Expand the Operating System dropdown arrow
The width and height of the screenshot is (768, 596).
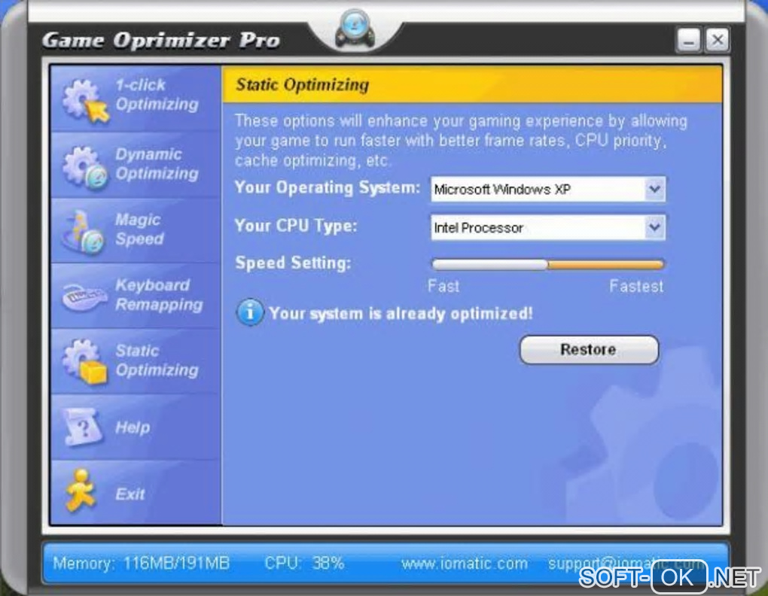[654, 189]
